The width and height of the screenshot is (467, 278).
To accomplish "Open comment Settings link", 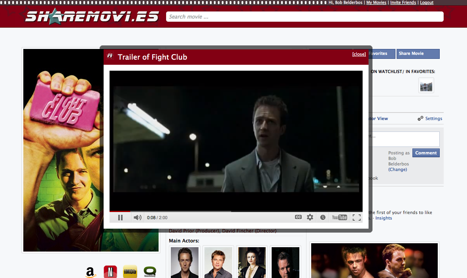I will coord(434,118).
